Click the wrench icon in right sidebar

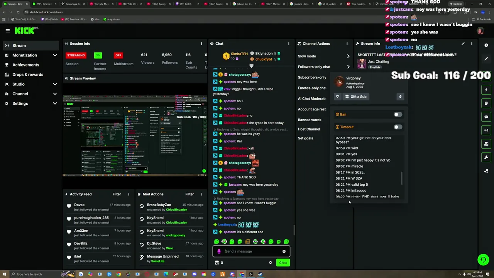(x=486, y=157)
